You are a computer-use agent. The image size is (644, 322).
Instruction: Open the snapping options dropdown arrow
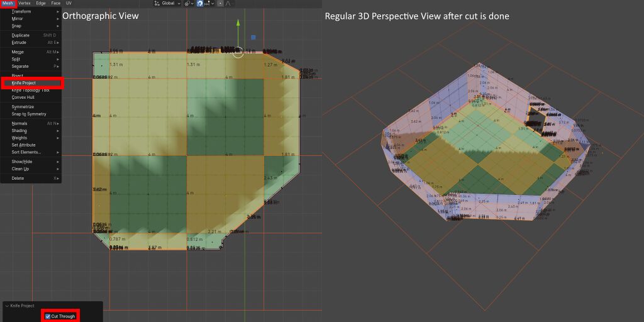click(213, 4)
